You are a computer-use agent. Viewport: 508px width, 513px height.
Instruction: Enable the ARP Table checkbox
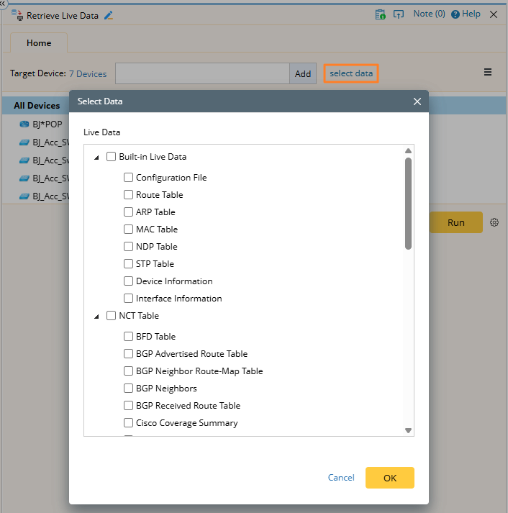click(x=129, y=212)
